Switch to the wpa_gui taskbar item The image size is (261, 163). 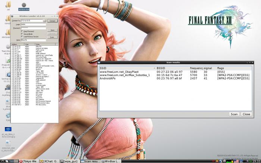pyautogui.click(x=70, y=161)
